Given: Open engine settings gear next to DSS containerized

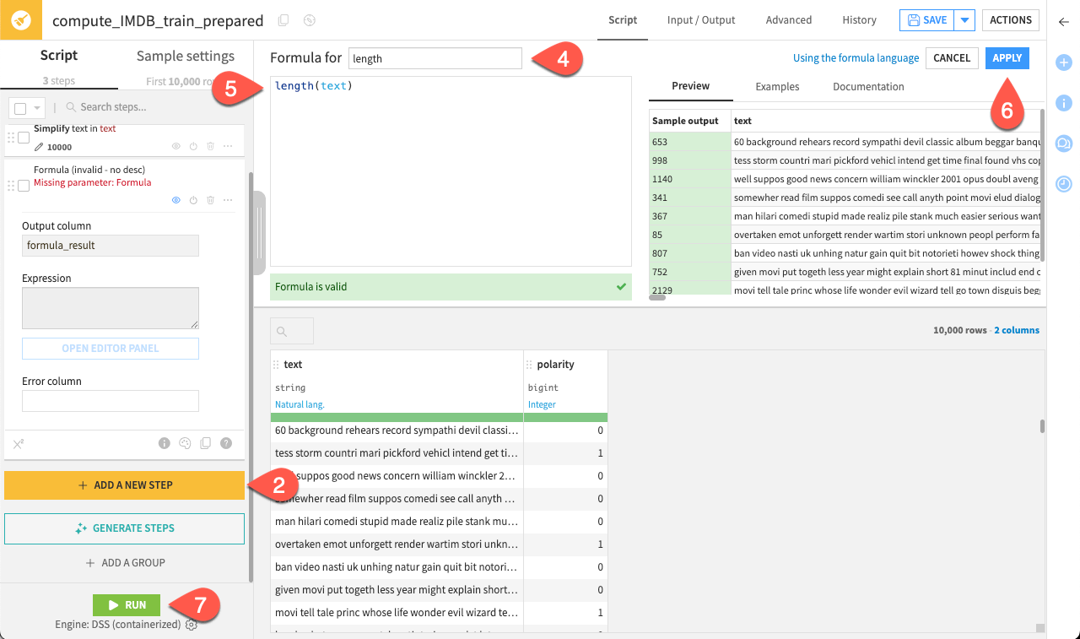Looking at the screenshot, I should 191,625.
